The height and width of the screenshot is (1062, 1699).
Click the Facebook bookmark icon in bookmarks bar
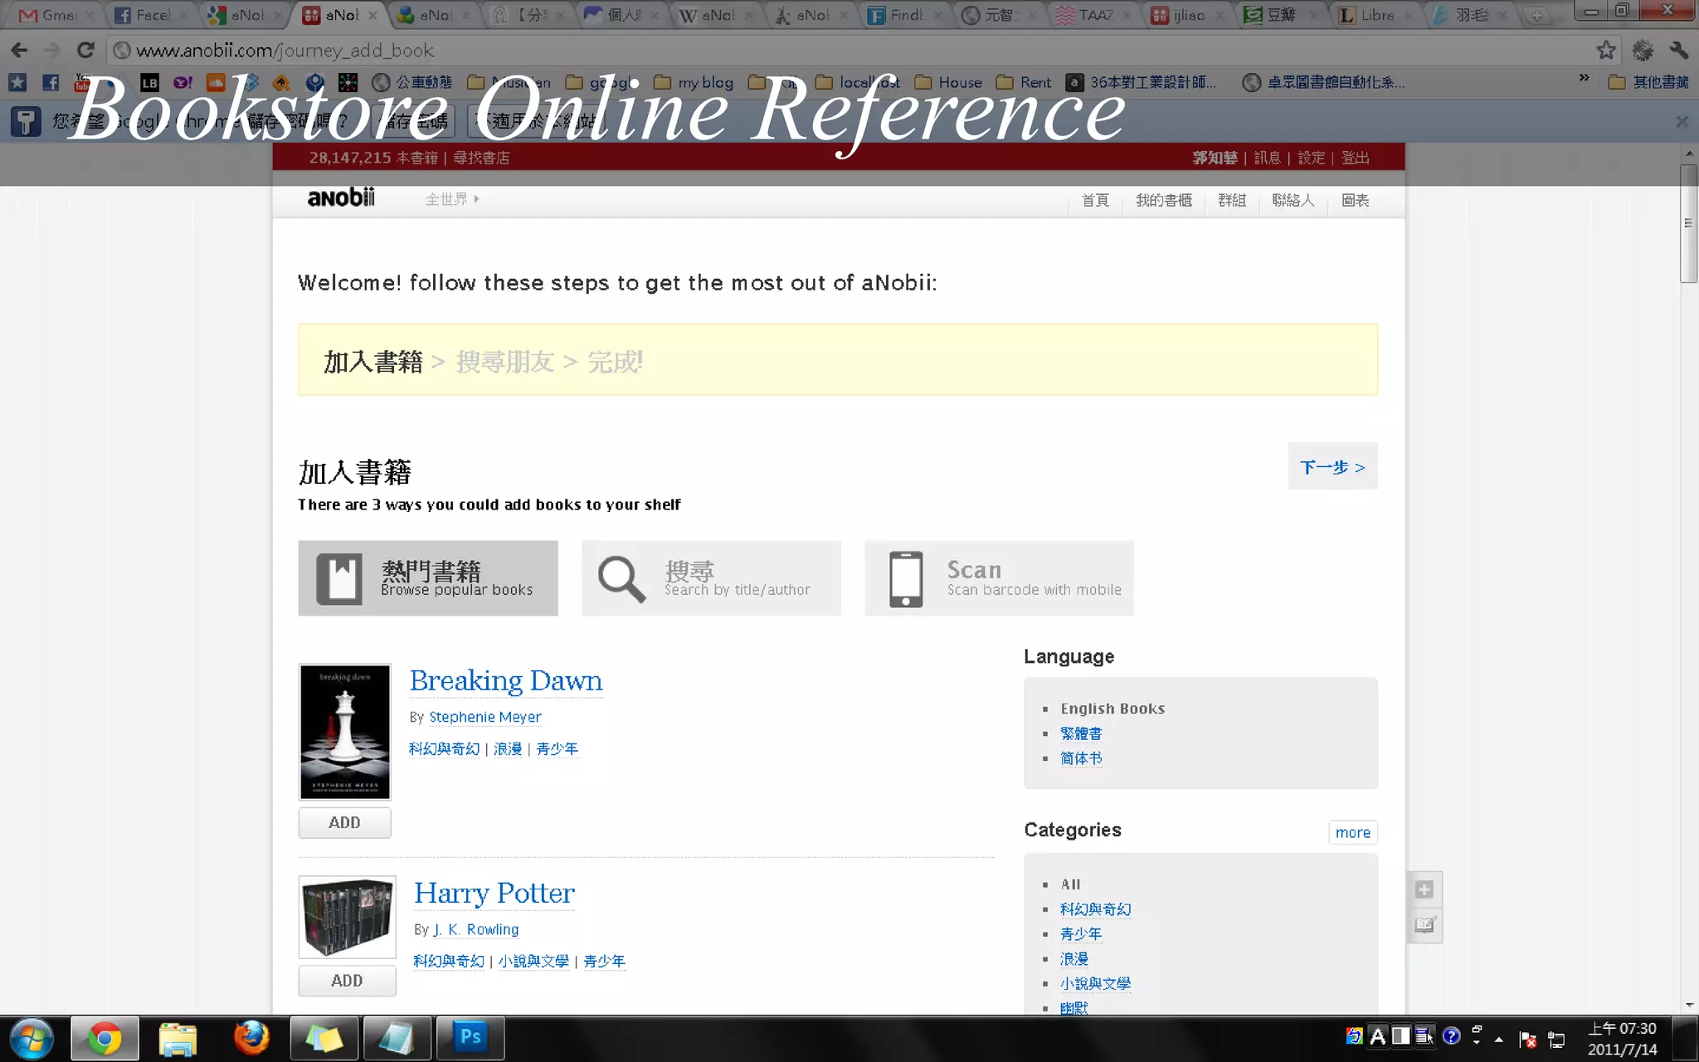51,82
